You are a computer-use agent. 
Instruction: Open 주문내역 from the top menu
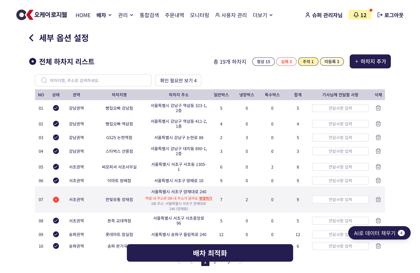pos(174,15)
